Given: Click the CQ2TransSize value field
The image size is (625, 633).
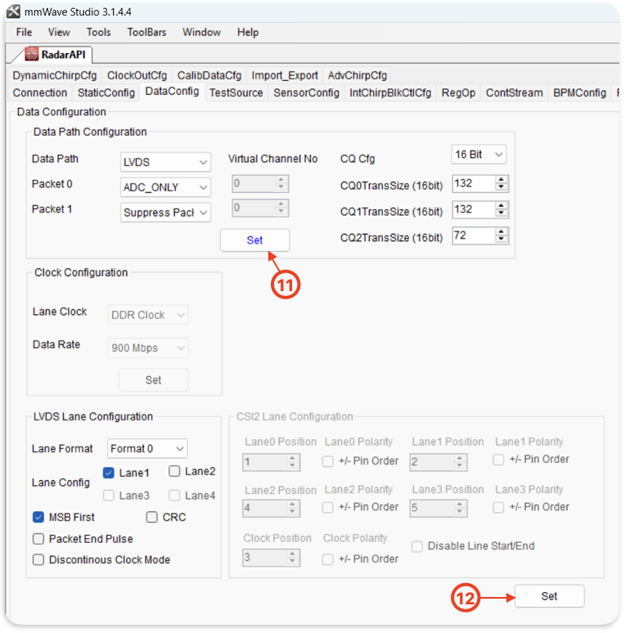Looking at the screenshot, I should [474, 236].
